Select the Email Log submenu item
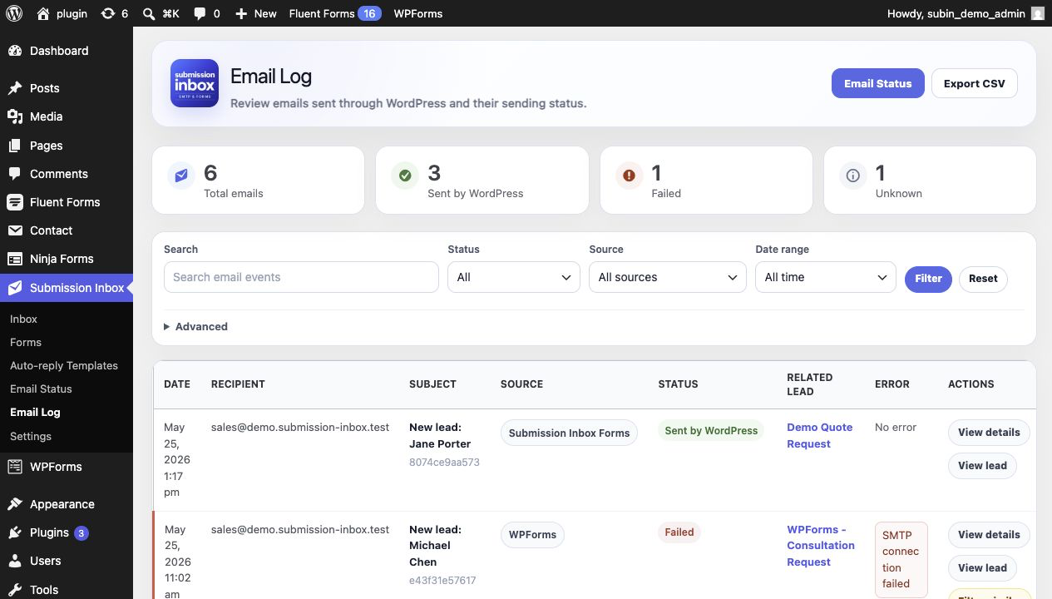Viewport: 1052px width, 599px height. point(35,412)
